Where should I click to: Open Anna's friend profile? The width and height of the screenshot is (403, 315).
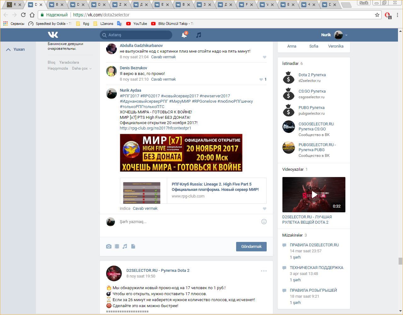tap(292, 46)
